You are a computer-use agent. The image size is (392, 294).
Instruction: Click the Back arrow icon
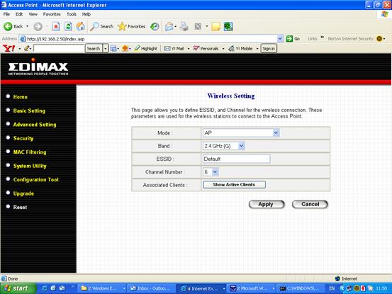(8, 26)
